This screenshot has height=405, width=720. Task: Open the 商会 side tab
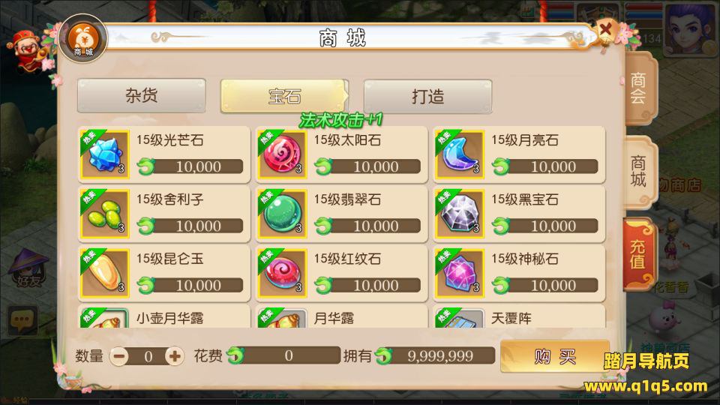(x=639, y=88)
